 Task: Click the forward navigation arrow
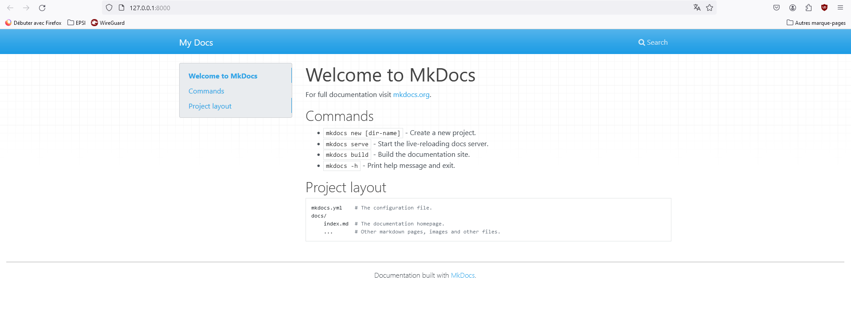pos(26,8)
